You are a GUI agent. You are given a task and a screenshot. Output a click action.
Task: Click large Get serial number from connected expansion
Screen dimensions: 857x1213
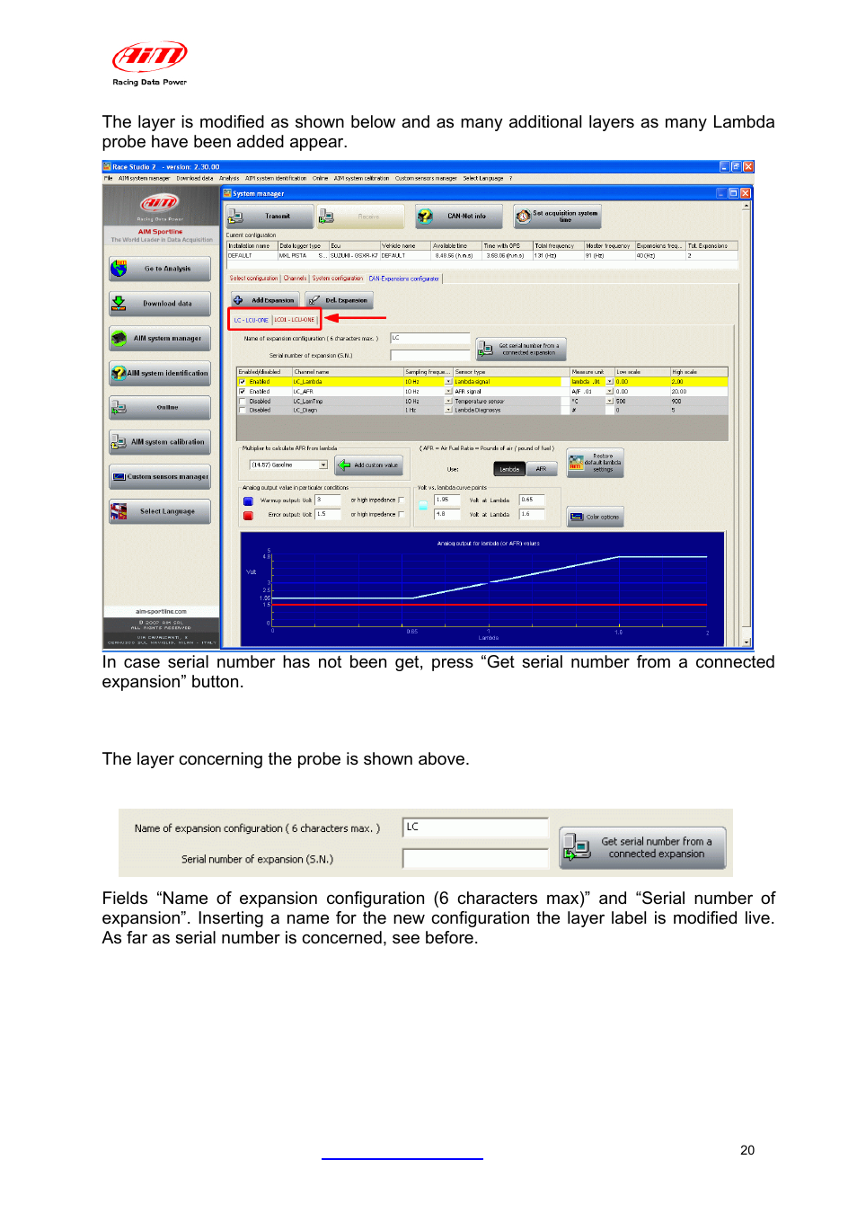click(x=642, y=847)
